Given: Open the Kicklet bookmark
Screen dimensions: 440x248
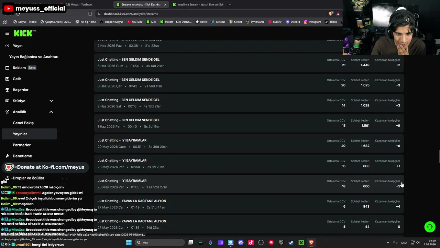Looking at the screenshot, I should click(x=235, y=22).
